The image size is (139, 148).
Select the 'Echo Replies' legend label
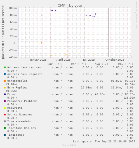pyautogui.click(x=17, y=88)
